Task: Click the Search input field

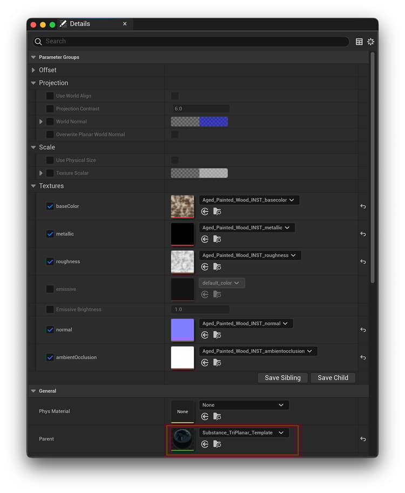Action: (191, 42)
